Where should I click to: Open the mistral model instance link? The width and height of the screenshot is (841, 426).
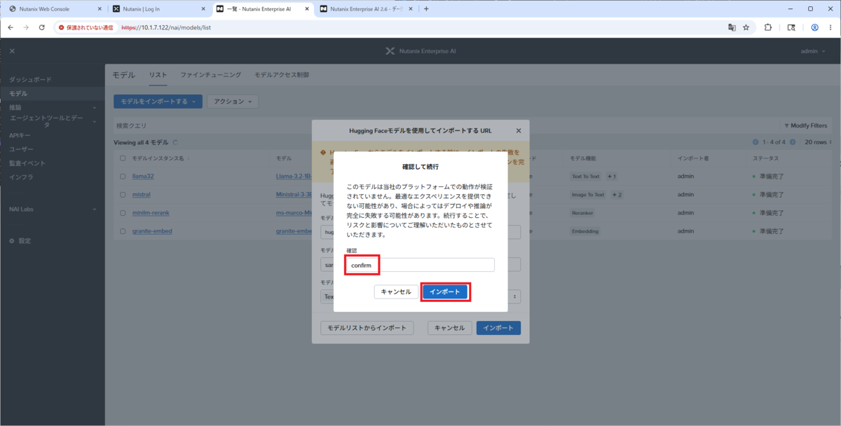point(141,194)
